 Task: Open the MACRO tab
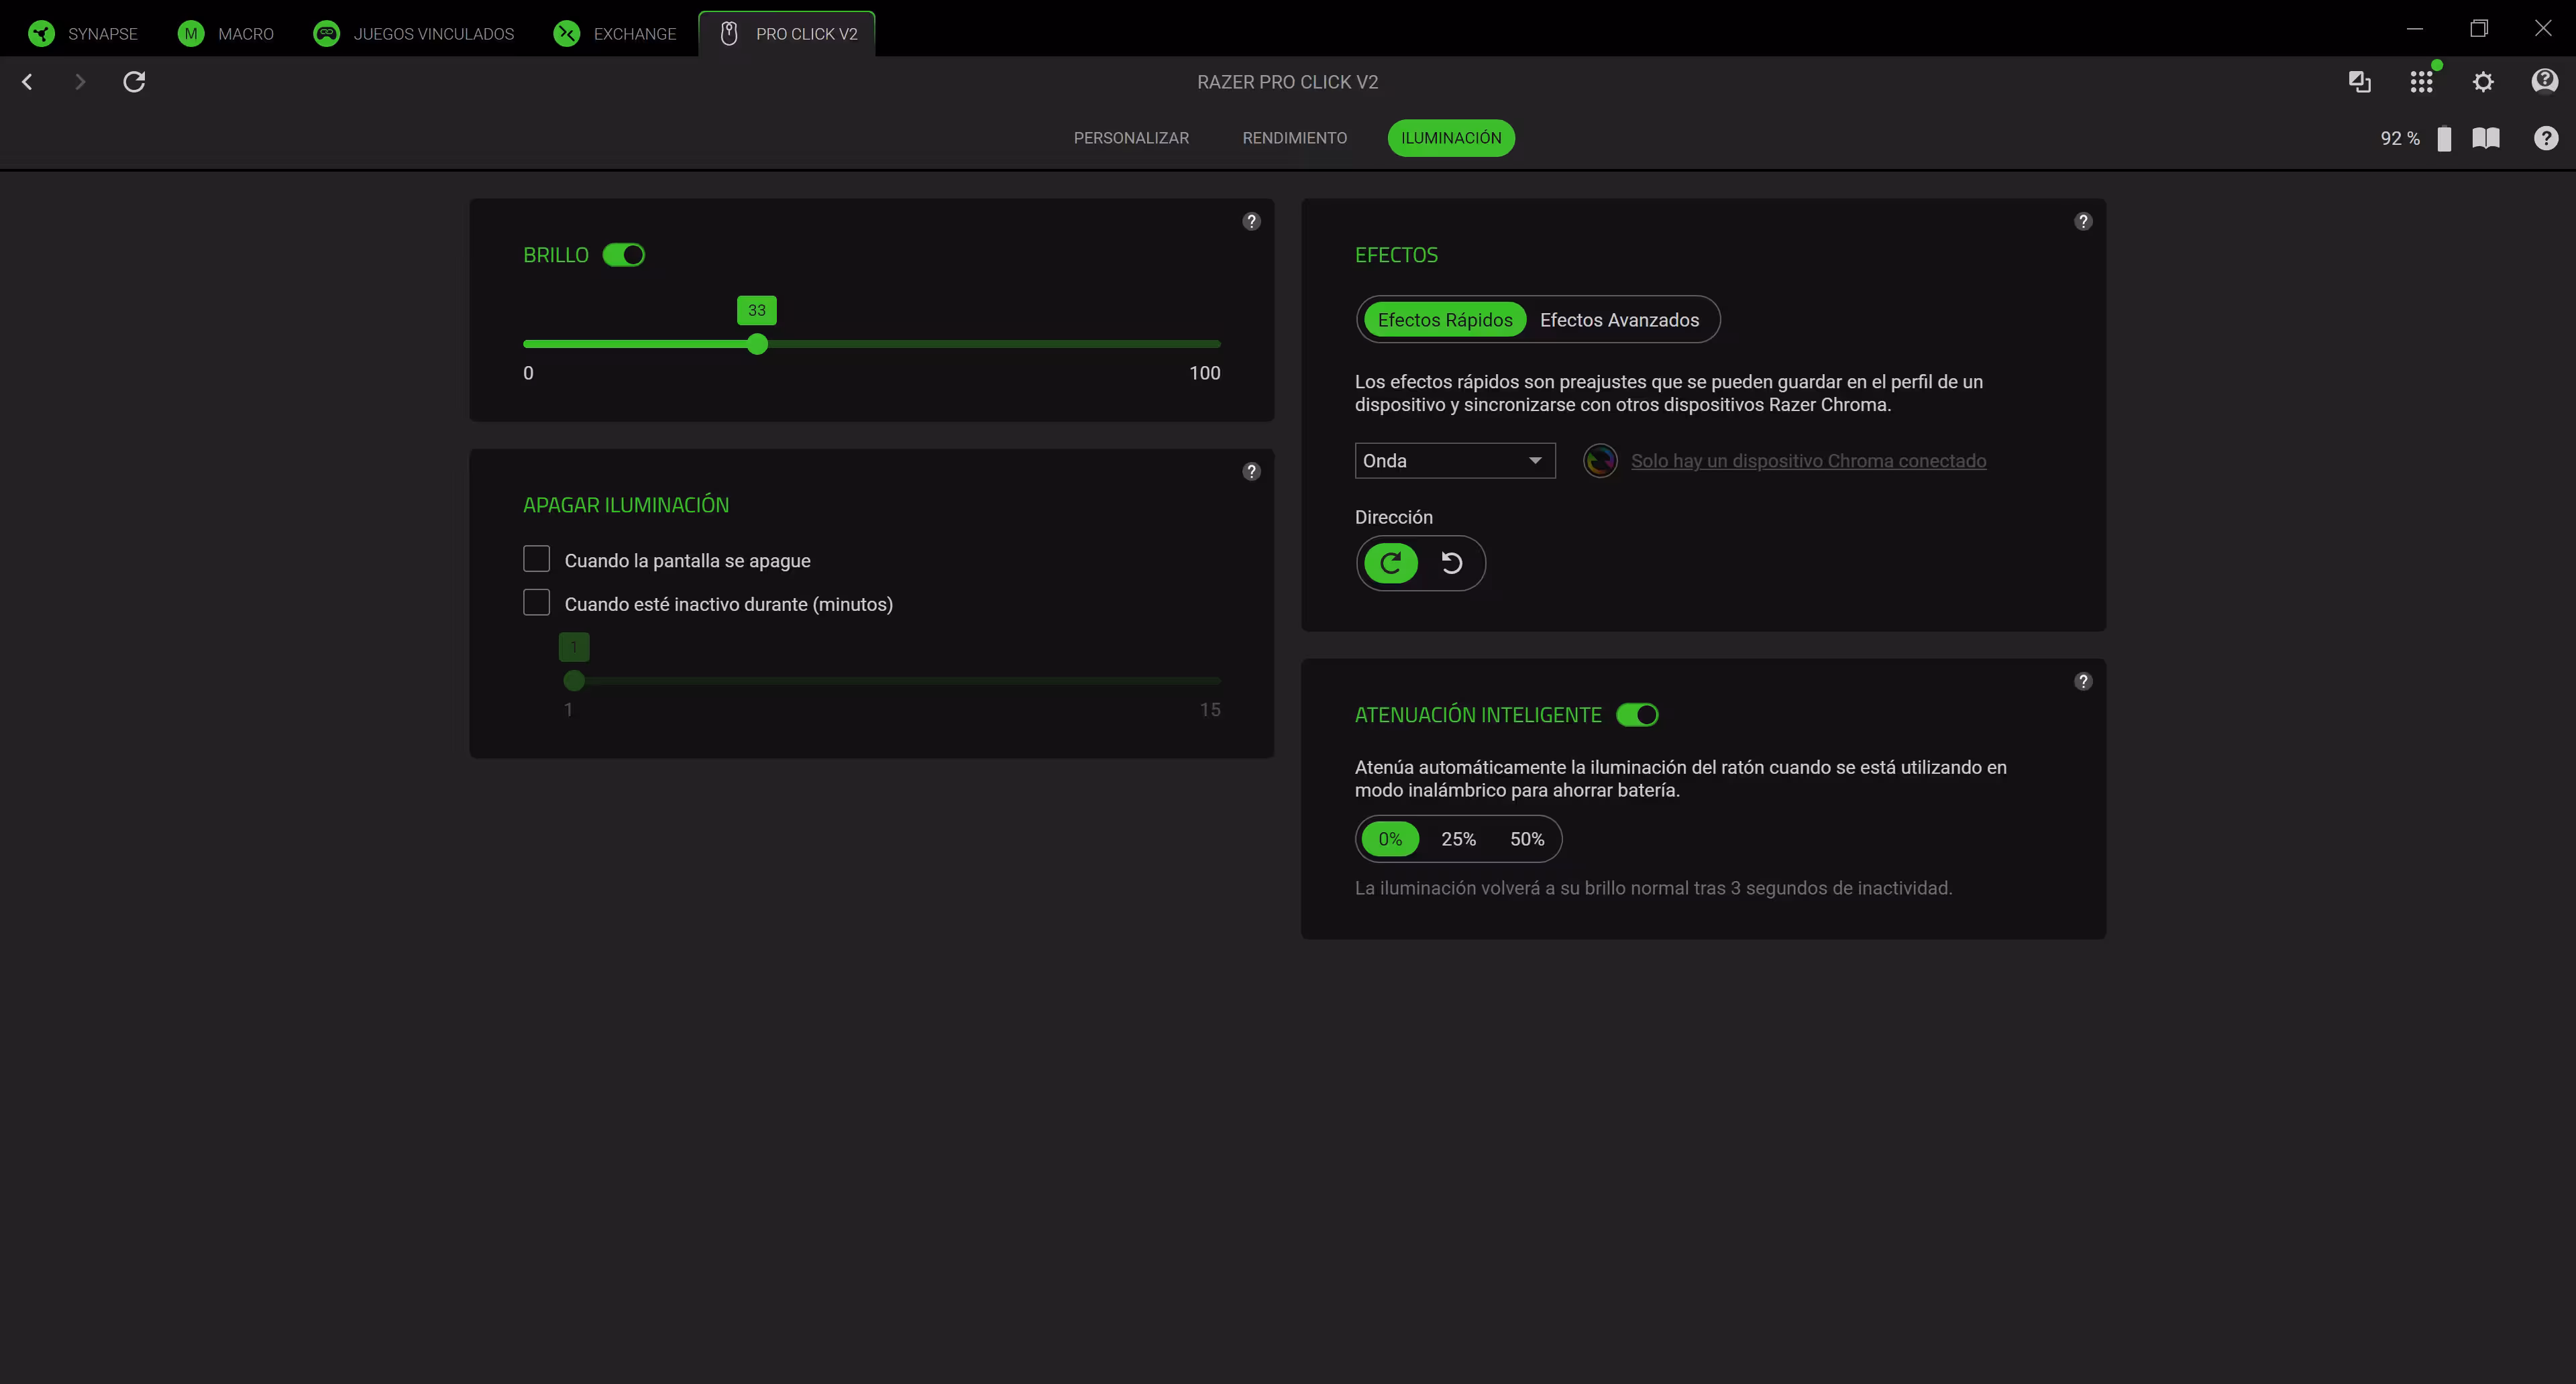(x=226, y=34)
